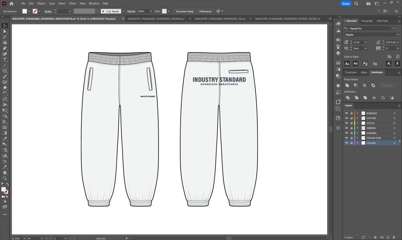The height and width of the screenshot is (240, 402).
Task: Unlock the OUTLINE layer
Action: (x=351, y=118)
